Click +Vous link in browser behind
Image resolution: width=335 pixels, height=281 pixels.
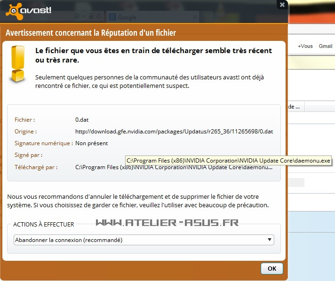point(305,46)
